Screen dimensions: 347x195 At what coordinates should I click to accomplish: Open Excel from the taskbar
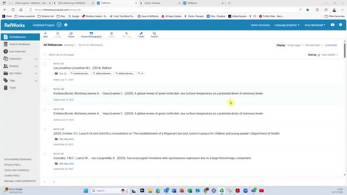point(190,191)
